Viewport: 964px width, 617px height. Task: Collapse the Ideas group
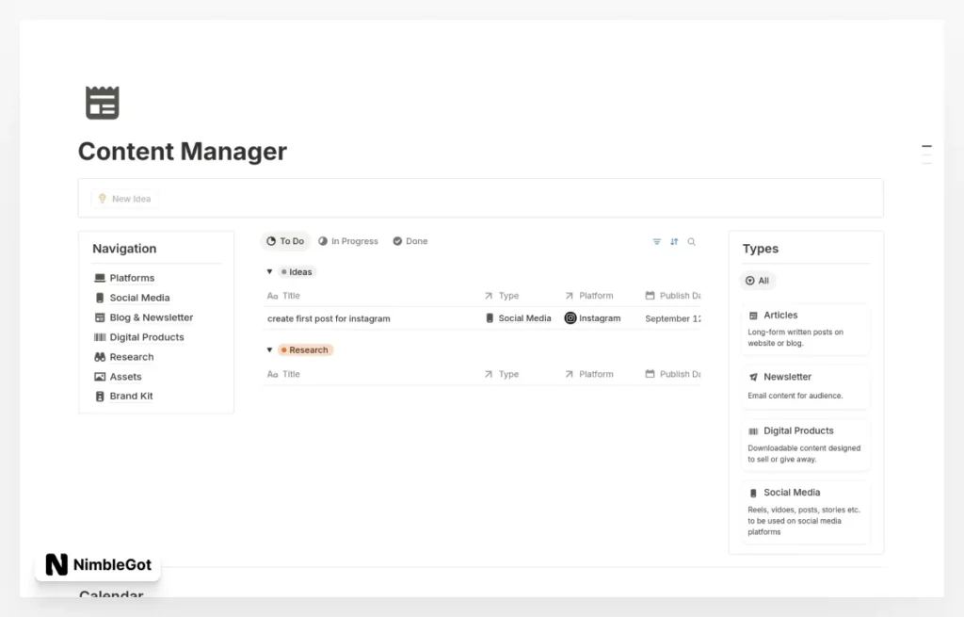[x=269, y=271]
